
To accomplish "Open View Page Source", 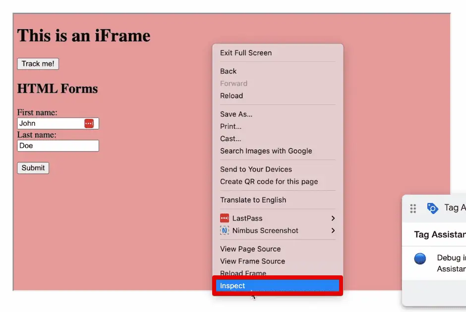I will click(x=250, y=249).
